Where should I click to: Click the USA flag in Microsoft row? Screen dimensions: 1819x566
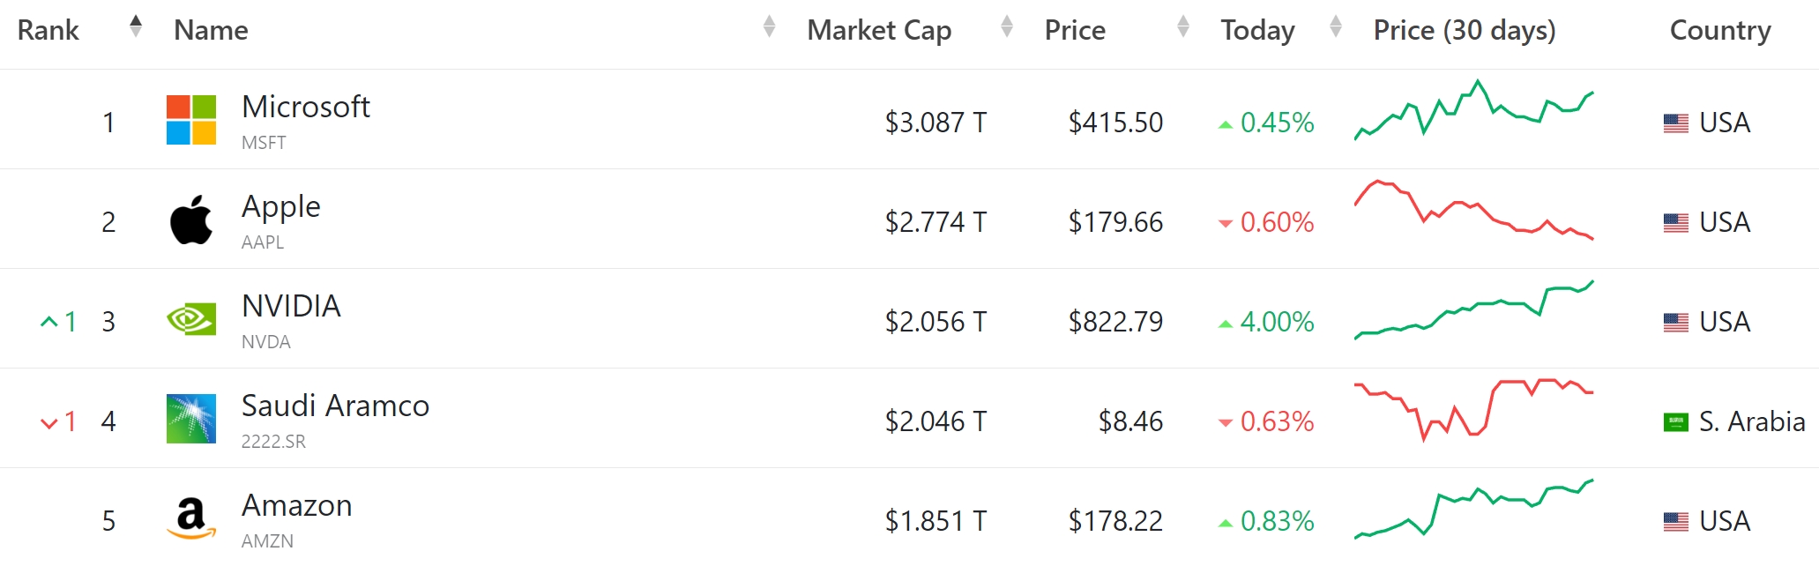[1675, 123]
